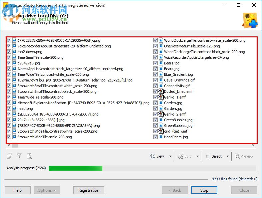Viewport: 262px width, 198px height.
Task: Click the image icon next to d90497a6.jpg
Action: [14, 63]
